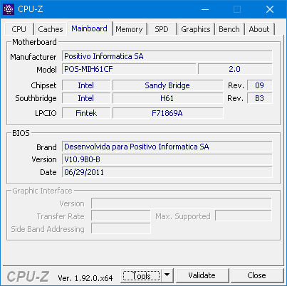Click the Tools button

point(141,275)
